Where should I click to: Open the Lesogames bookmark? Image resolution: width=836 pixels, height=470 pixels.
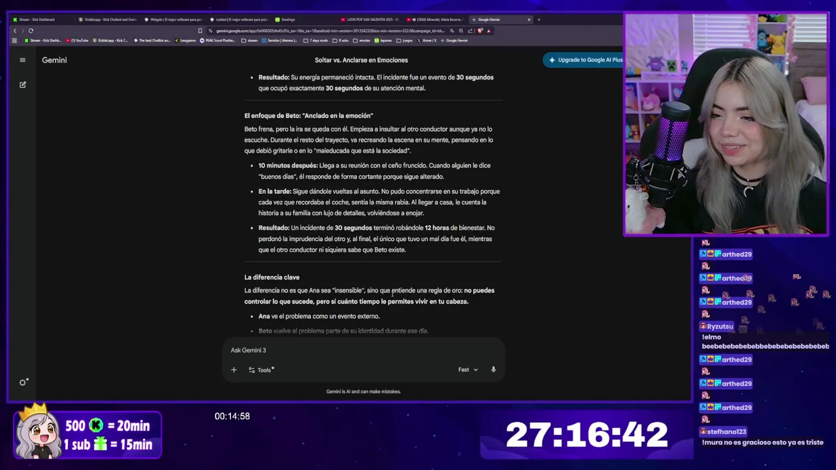click(x=185, y=40)
